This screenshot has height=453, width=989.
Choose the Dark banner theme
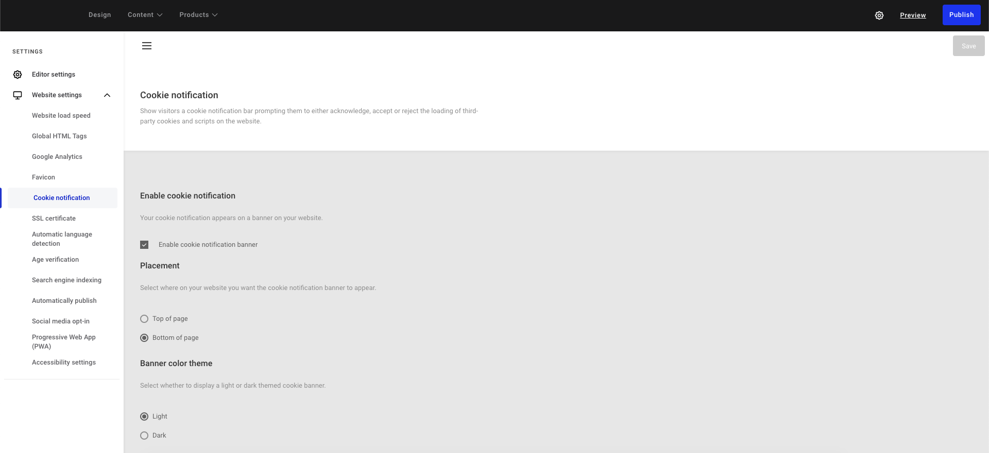[144, 436]
